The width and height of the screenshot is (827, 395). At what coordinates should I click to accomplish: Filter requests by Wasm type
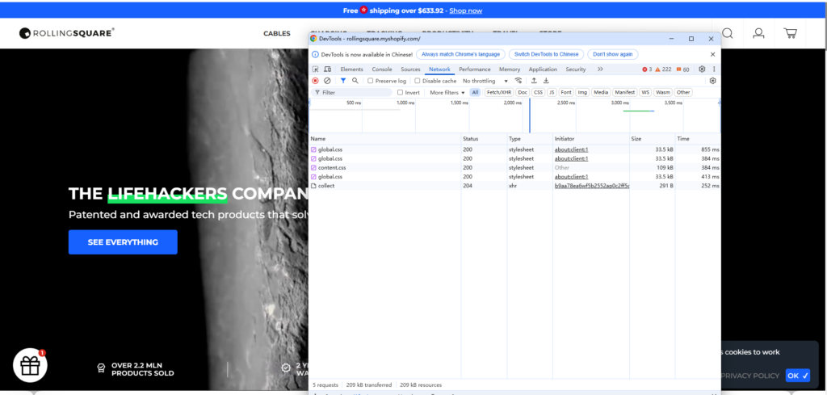tap(663, 92)
